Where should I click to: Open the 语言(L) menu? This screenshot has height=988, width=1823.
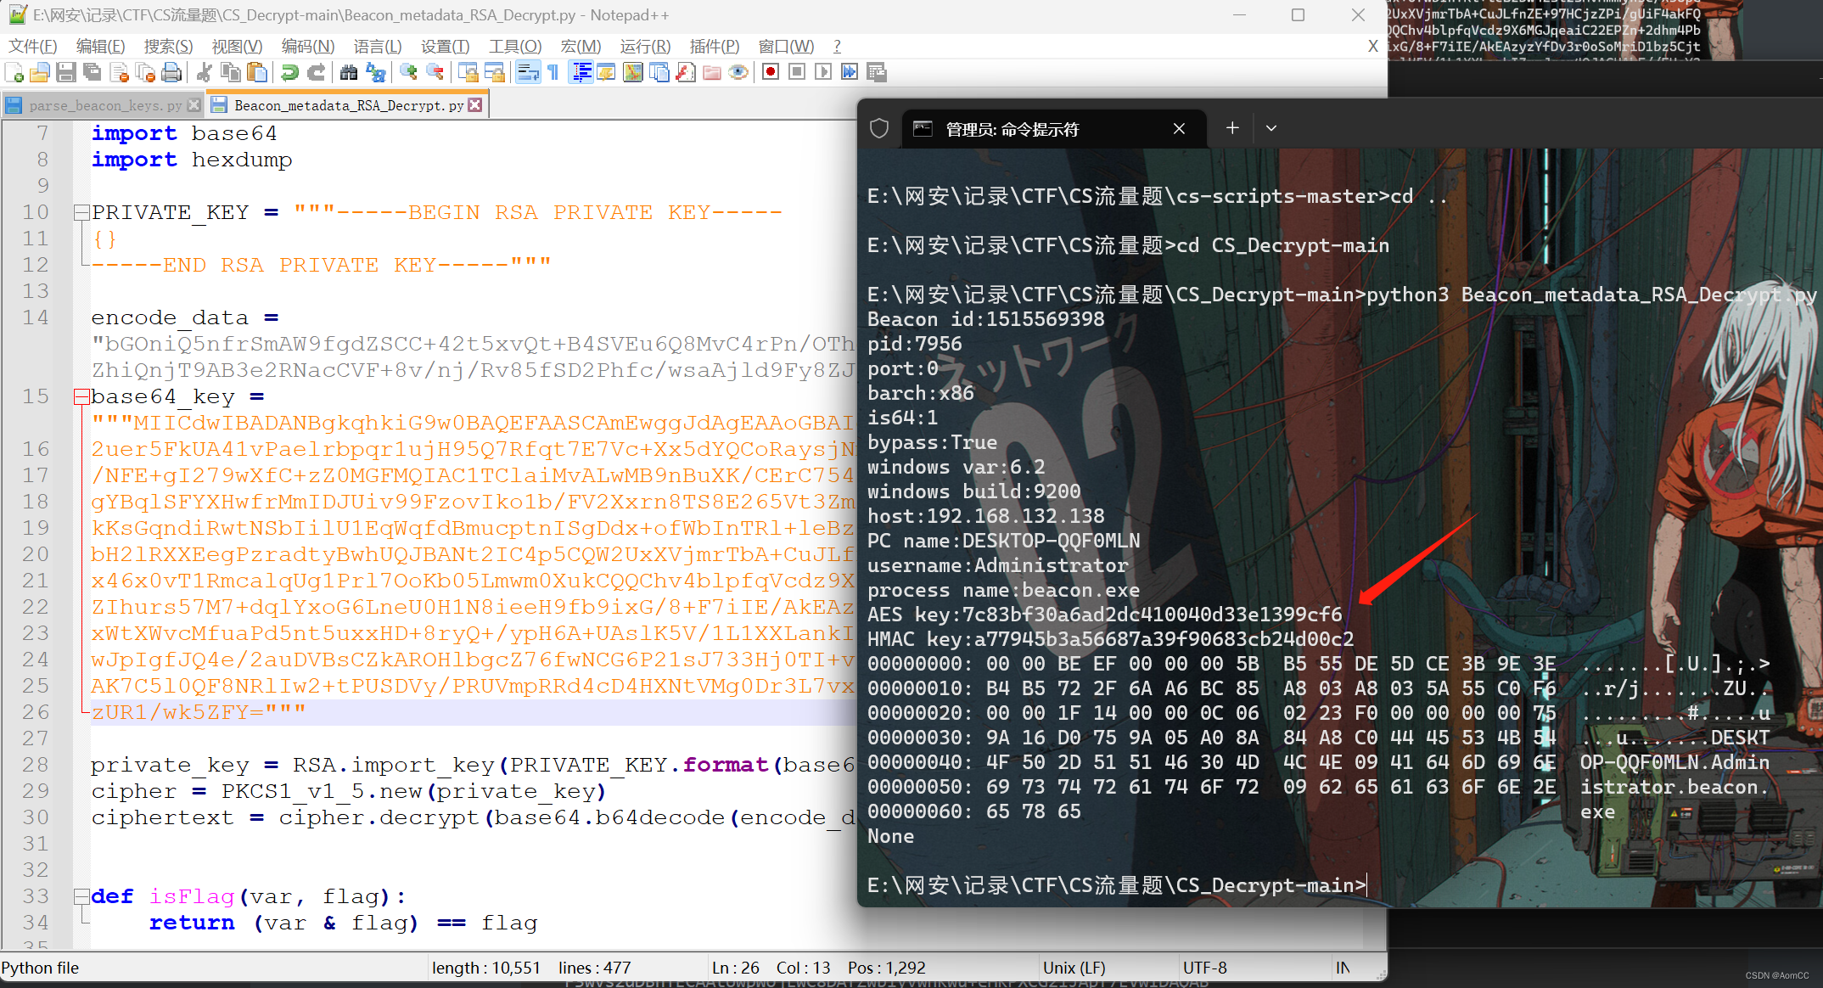(x=378, y=46)
